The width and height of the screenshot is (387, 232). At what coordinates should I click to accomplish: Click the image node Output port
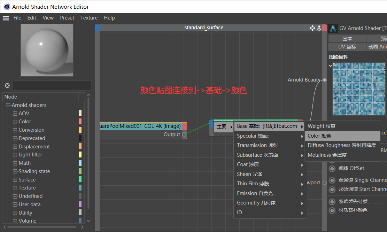[184, 134]
